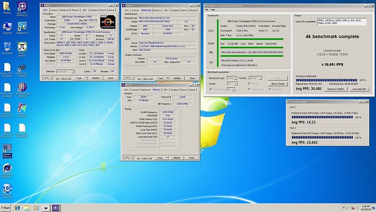Toggle the Overkill mode checkbox
Image resolution: width=376 pixels, height=212 pixels.
(x=211, y=90)
